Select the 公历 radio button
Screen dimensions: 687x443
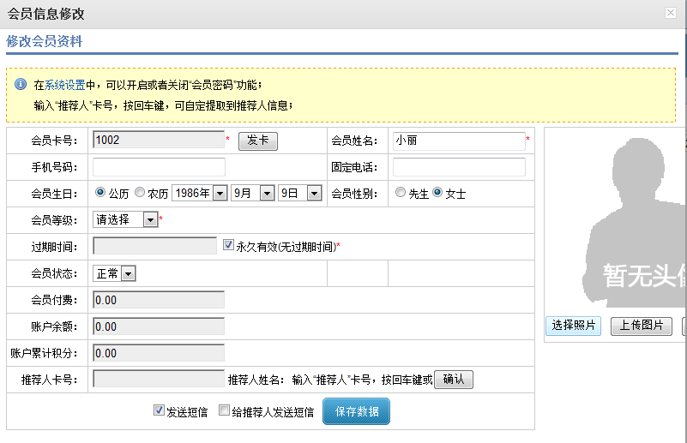pyautogui.click(x=100, y=193)
